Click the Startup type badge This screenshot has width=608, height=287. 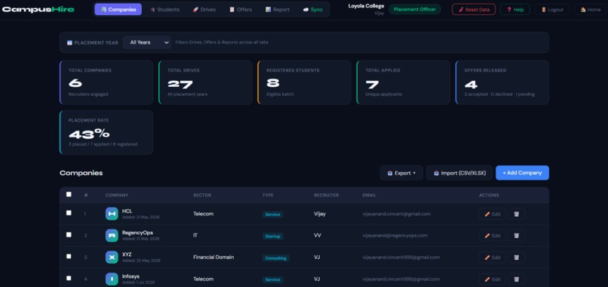(x=272, y=236)
